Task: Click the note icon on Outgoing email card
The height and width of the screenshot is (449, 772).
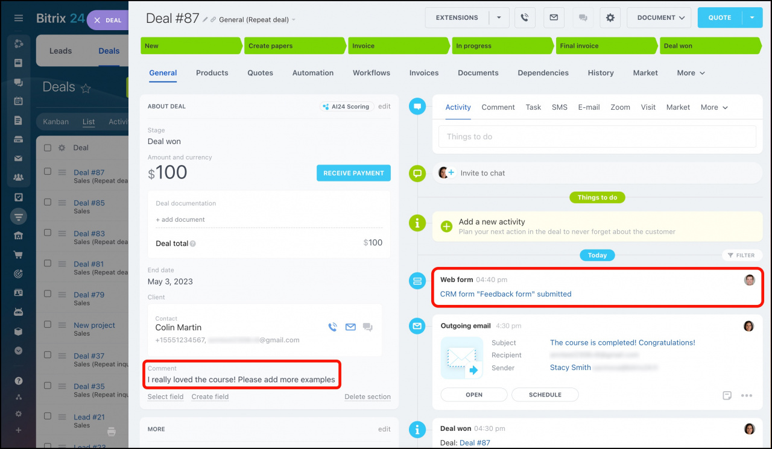Action: [x=727, y=395]
